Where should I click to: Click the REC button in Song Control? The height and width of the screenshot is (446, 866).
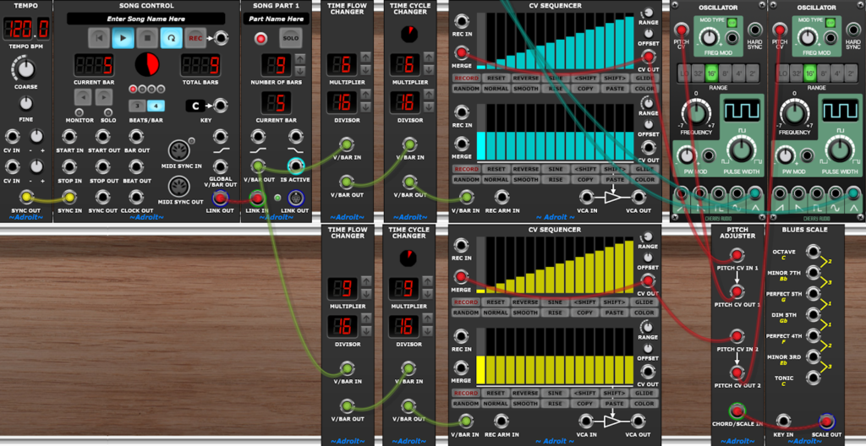point(195,38)
